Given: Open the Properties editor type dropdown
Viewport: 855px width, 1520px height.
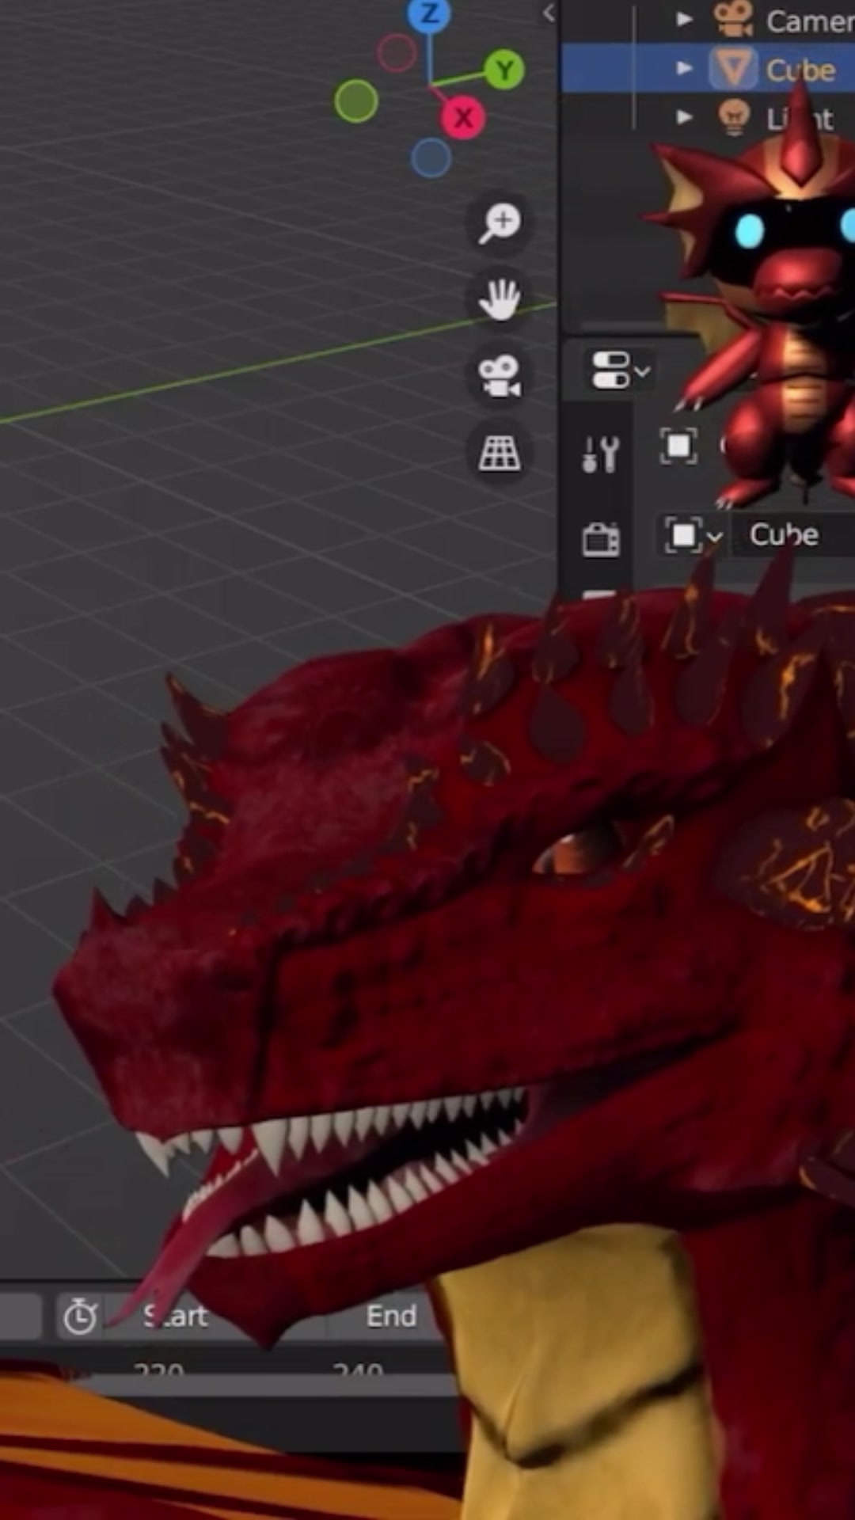Looking at the screenshot, I should tap(620, 370).
